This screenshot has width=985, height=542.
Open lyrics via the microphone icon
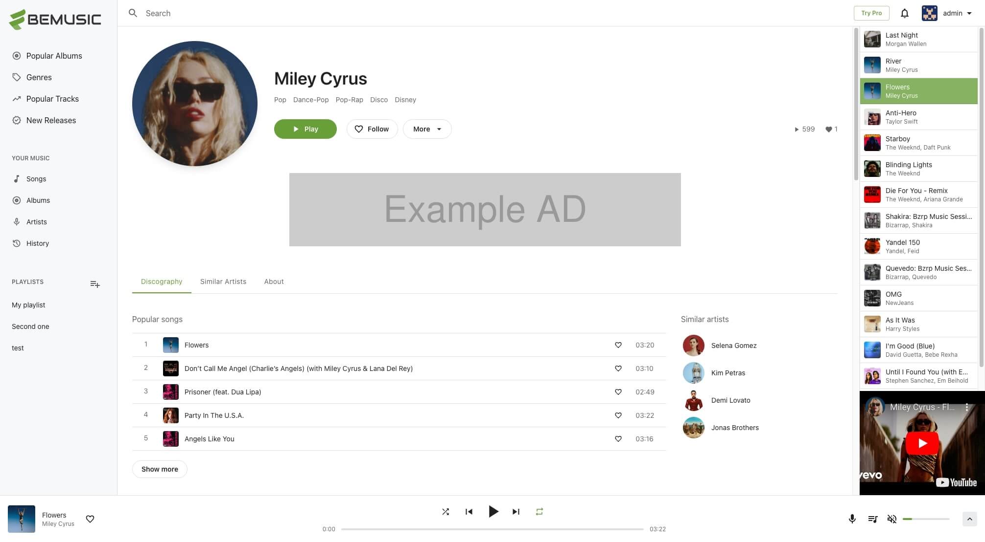(852, 519)
